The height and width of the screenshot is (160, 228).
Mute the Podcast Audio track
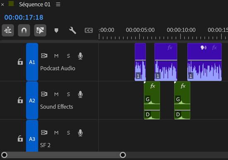coord(56,56)
